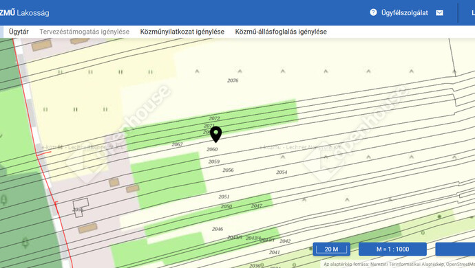The width and height of the screenshot is (475, 268).
Task: Click parcel label 2054
Action: click(282, 172)
